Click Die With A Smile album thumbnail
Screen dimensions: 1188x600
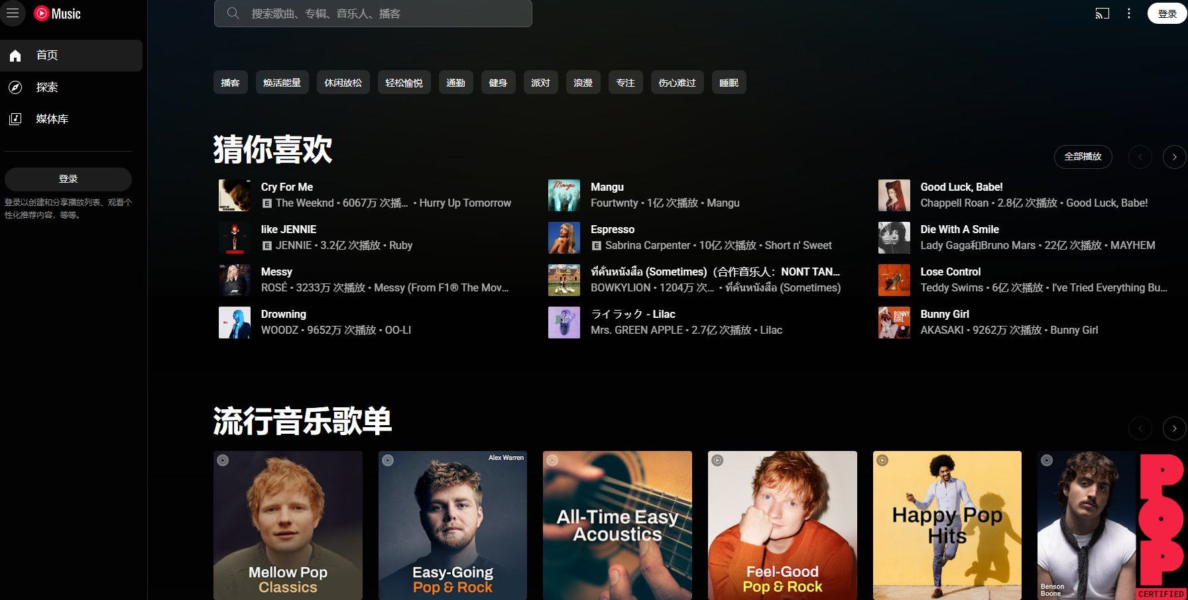click(894, 238)
